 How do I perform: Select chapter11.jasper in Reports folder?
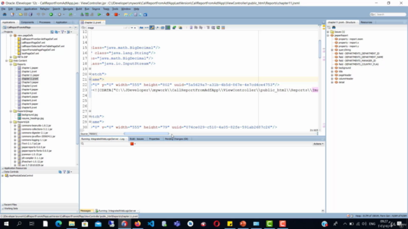point(30,75)
